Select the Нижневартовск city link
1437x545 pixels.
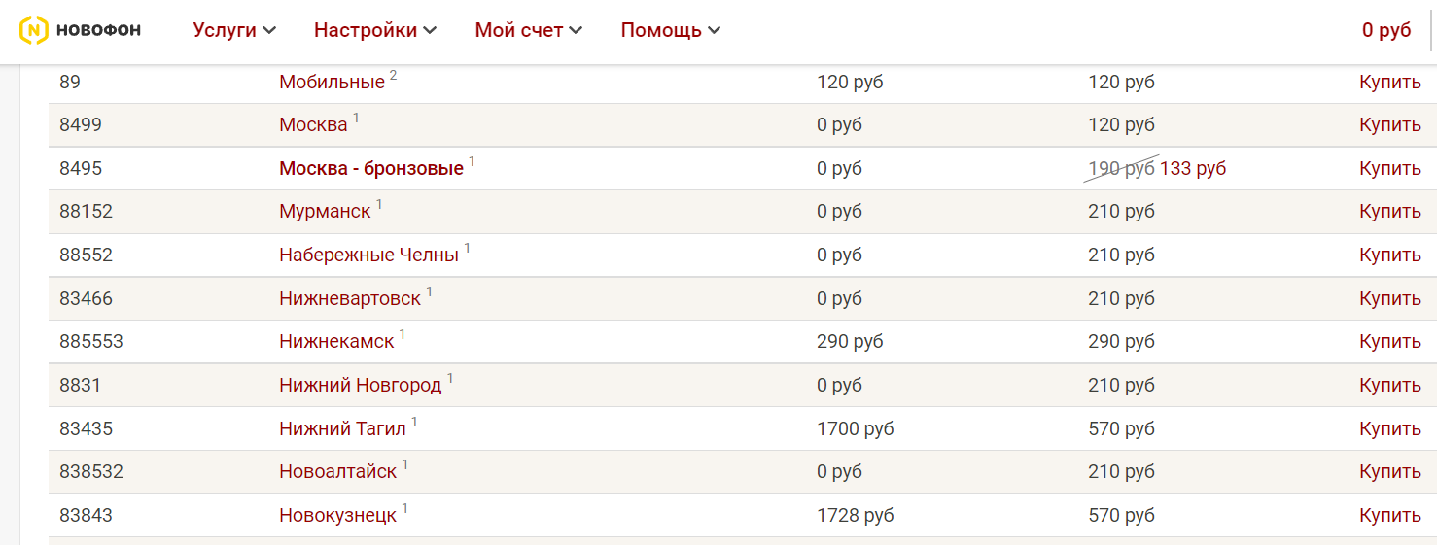tap(350, 299)
